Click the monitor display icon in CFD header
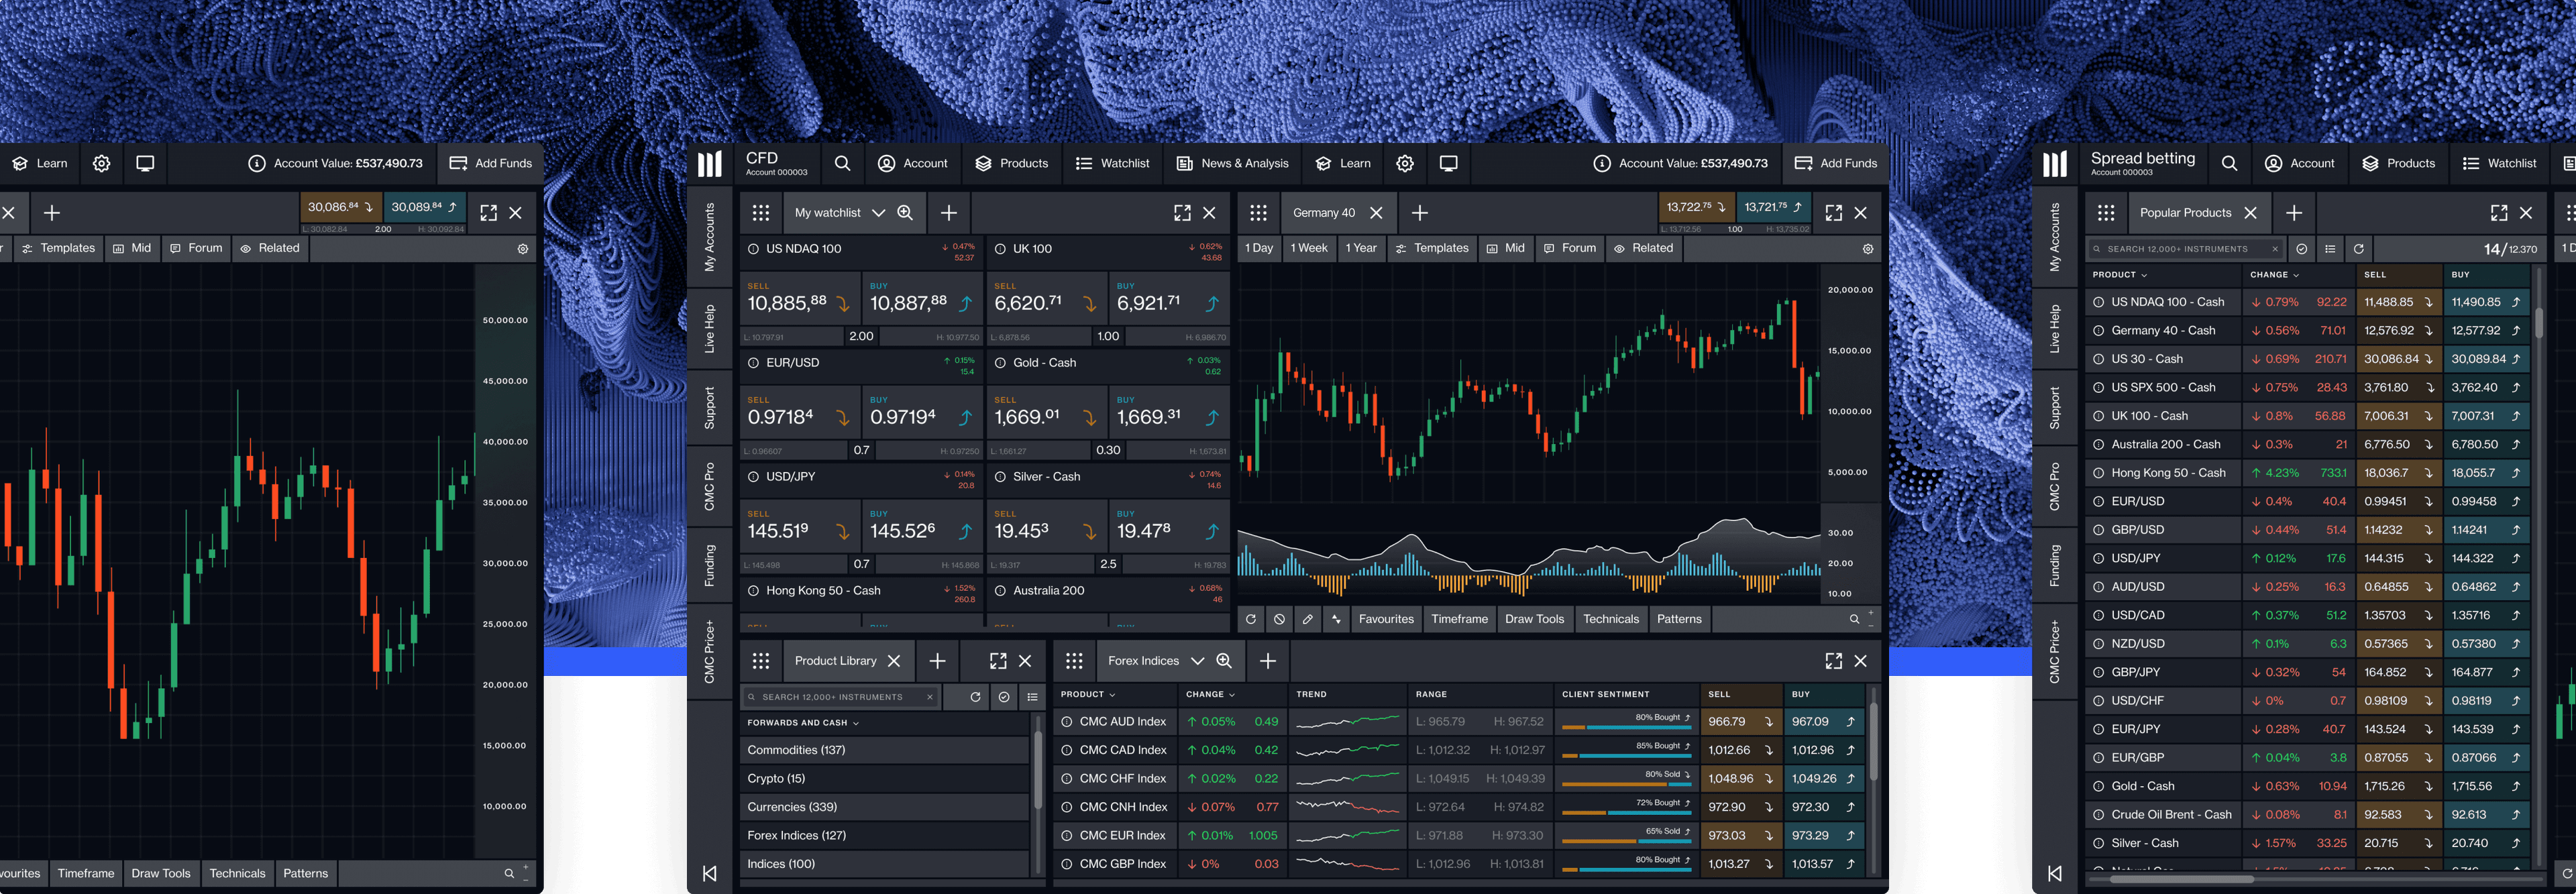Viewport: 2576px width, 894px height. point(1448,163)
